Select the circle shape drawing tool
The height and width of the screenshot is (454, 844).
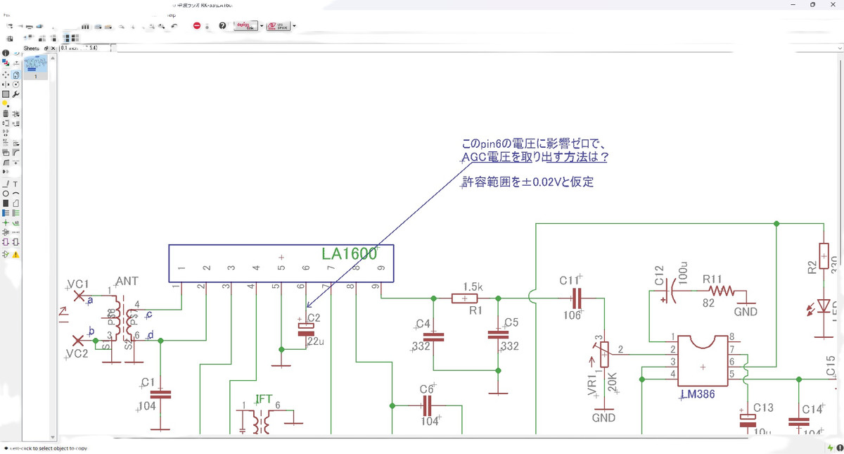click(6, 193)
